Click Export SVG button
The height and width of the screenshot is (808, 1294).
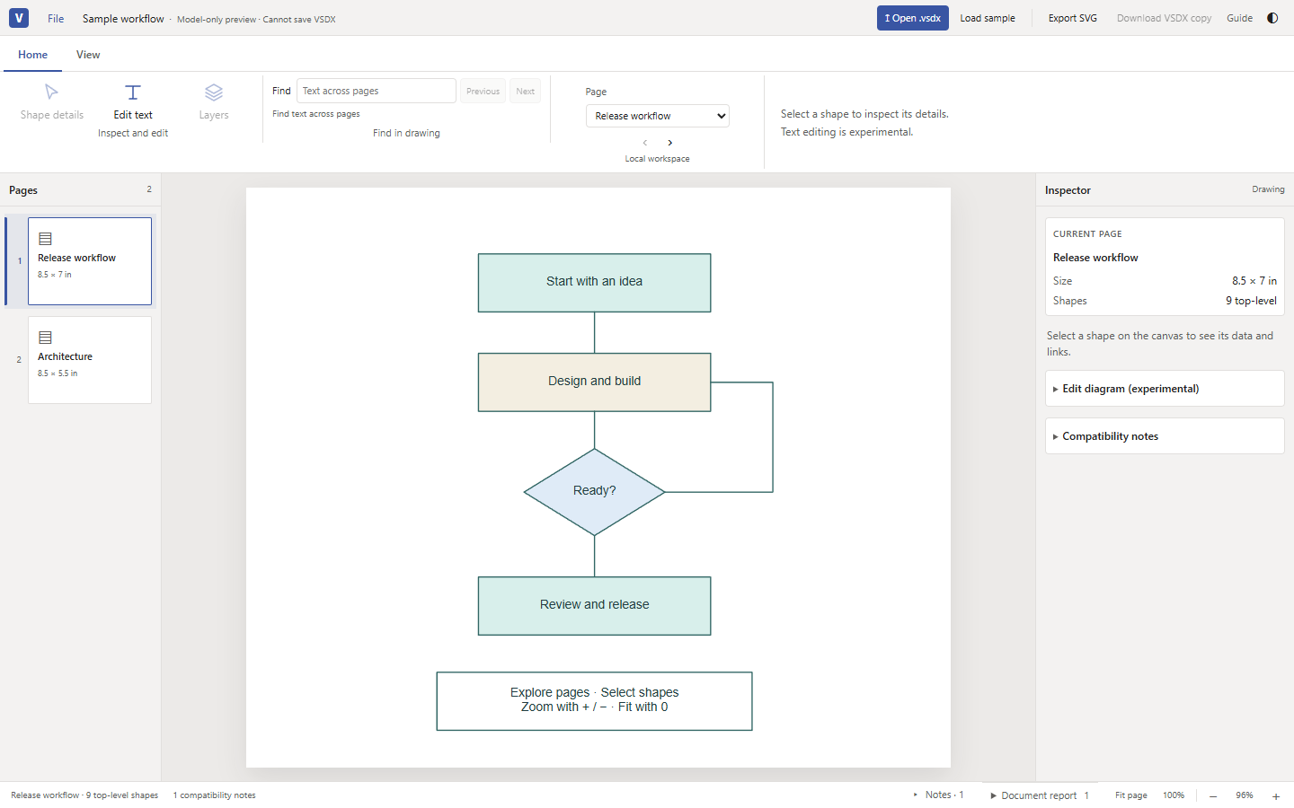point(1073,18)
